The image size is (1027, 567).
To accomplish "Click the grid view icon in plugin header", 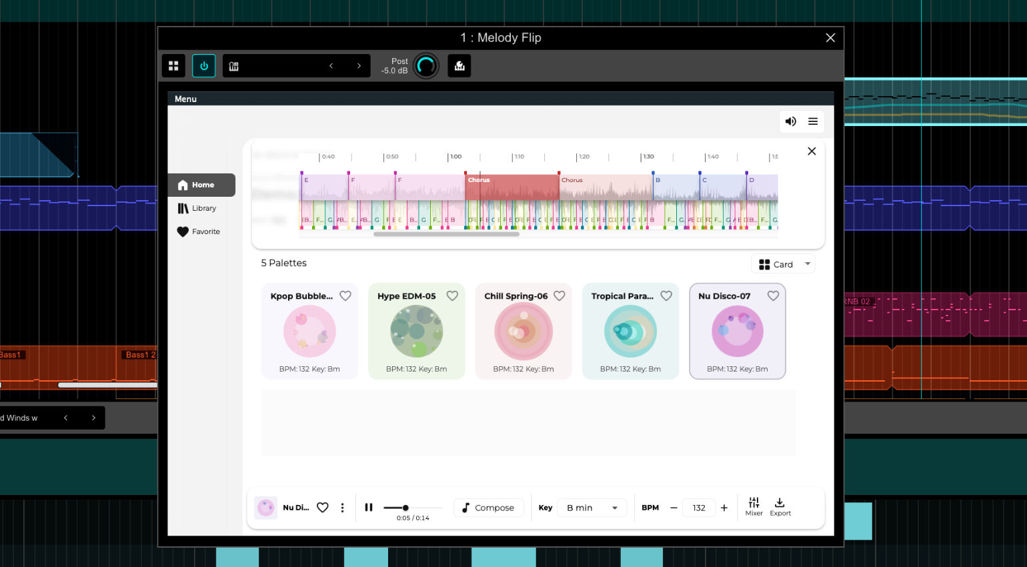I will tap(173, 66).
